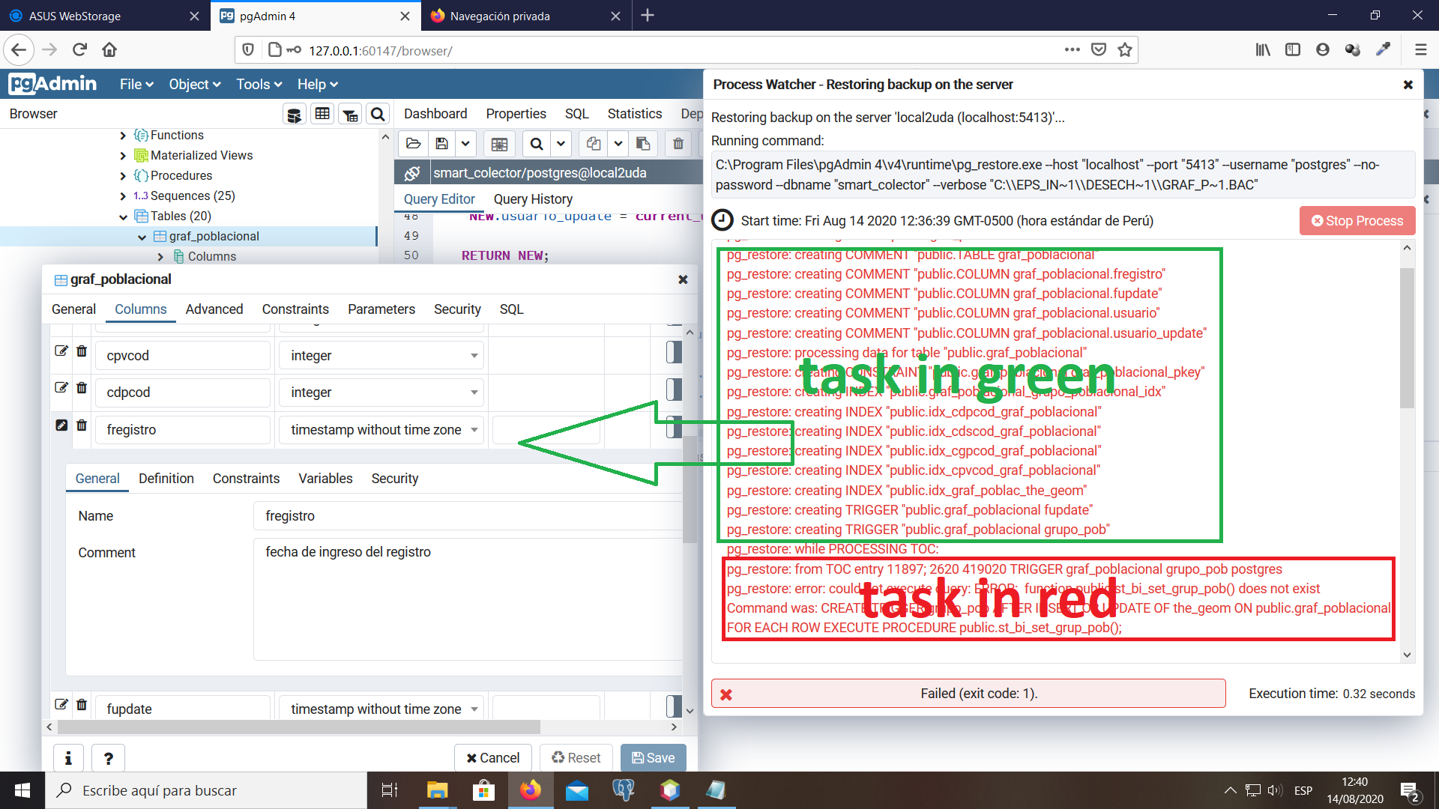This screenshot has height=809, width=1439.
Task: Click the query editor Delete trash icon
Action: pyautogui.click(x=678, y=144)
